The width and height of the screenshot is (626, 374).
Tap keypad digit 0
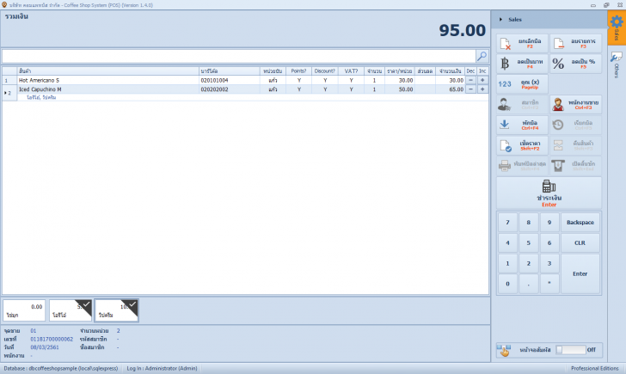click(507, 284)
